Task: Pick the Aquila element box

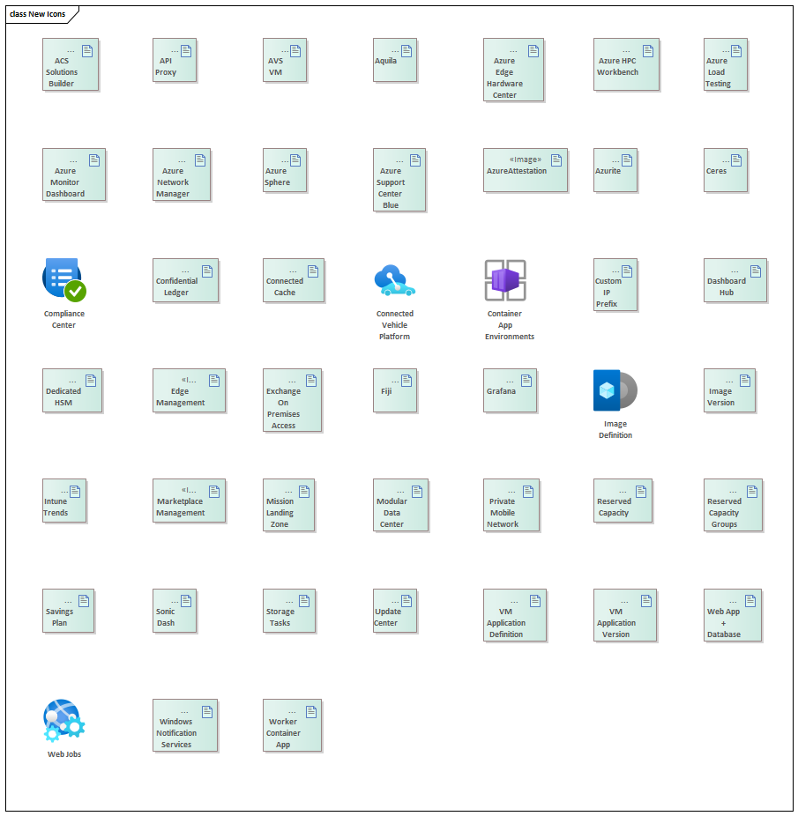Action: 395,60
